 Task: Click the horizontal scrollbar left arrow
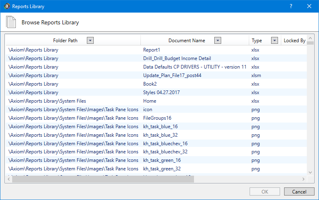[x=9, y=179]
